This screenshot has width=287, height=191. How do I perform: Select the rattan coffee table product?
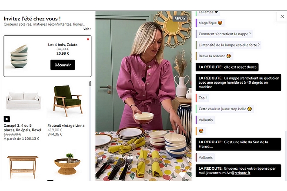tap(67, 164)
